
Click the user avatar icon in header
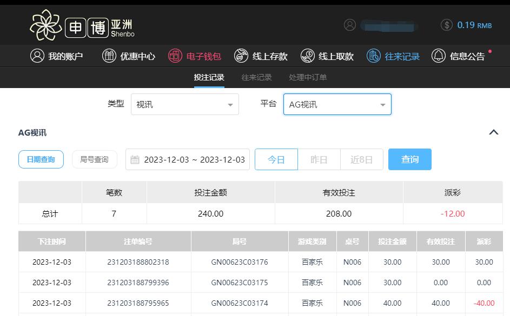click(x=350, y=25)
